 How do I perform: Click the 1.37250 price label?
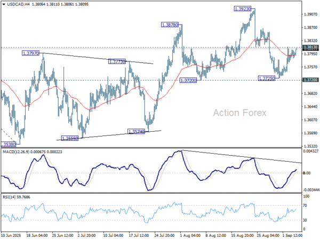pyautogui.click(x=267, y=78)
